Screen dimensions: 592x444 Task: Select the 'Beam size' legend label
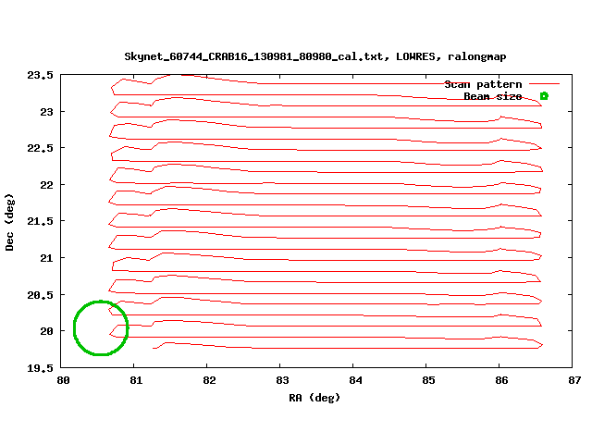[493, 96]
